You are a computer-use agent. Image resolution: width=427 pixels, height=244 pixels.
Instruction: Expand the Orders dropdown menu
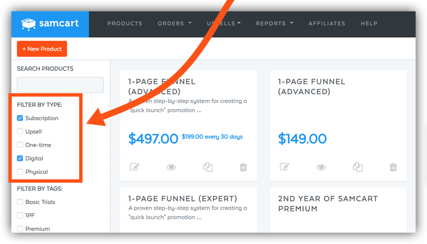(x=175, y=24)
